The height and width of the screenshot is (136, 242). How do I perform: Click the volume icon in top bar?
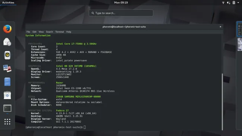pyautogui.click(x=229, y=3)
